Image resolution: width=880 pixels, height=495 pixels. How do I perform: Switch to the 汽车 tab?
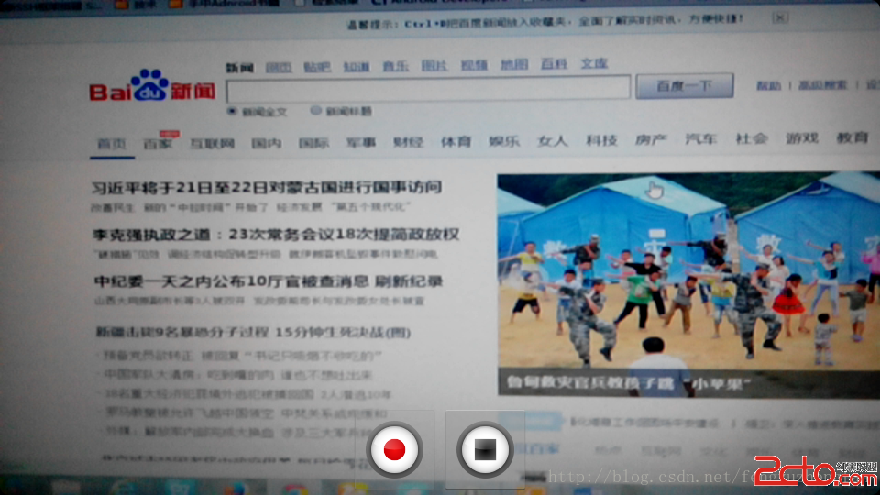[701, 138]
